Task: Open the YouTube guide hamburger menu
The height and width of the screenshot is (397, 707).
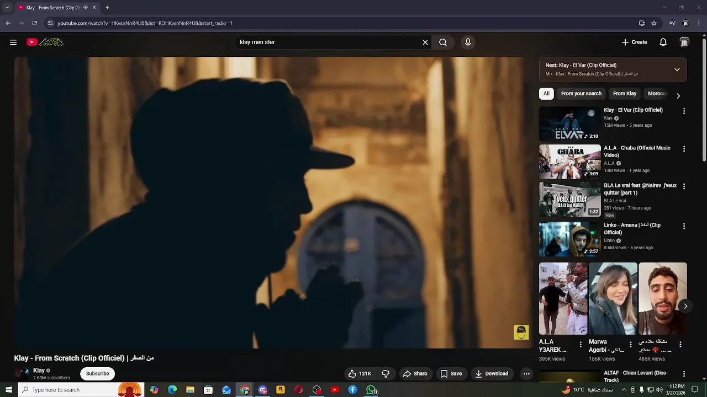Action: (13, 42)
